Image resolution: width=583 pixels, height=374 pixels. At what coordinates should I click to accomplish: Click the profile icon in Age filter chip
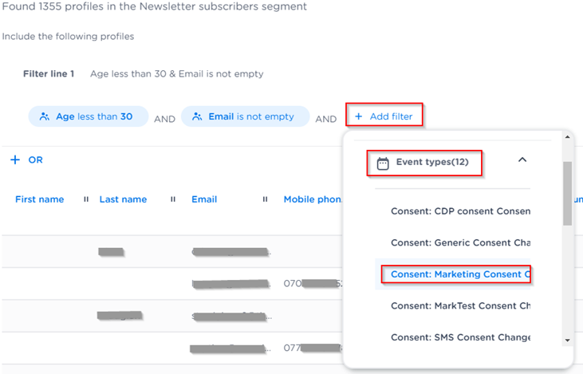point(45,116)
